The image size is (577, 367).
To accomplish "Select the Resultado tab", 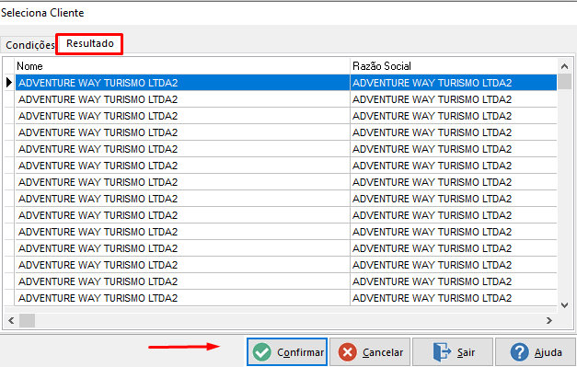I will (x=89, y=44).
